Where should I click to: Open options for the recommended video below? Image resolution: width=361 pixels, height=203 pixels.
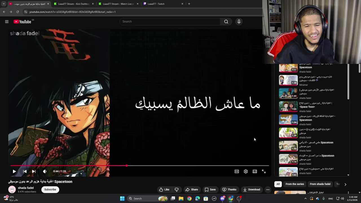click(348, 193)
